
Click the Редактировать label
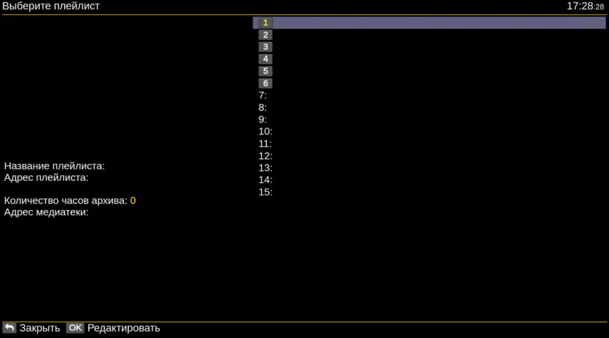pos(124,328)
